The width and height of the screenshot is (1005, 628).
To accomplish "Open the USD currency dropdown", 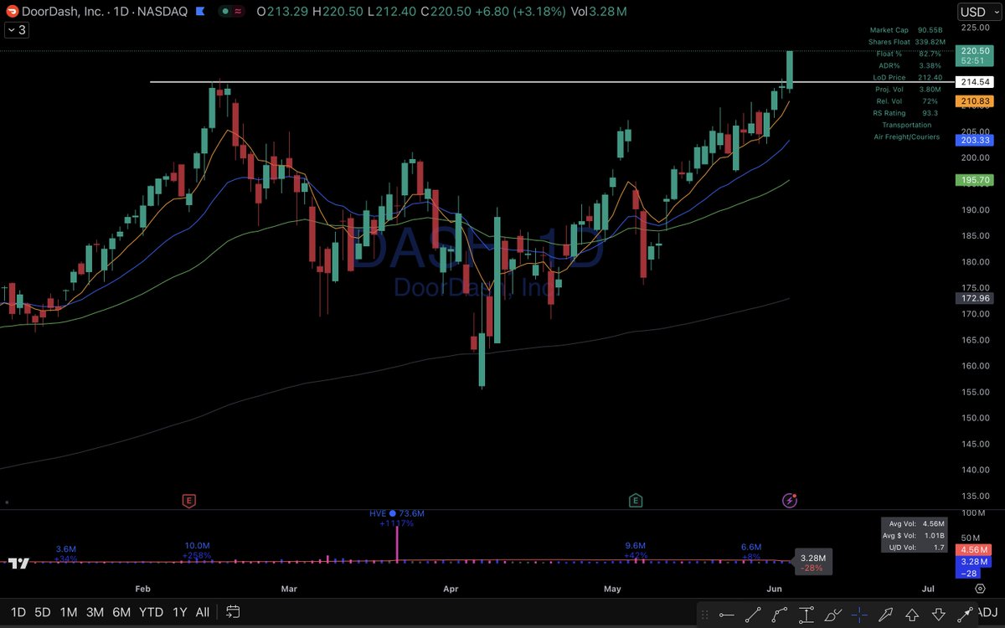I will 978,12.
